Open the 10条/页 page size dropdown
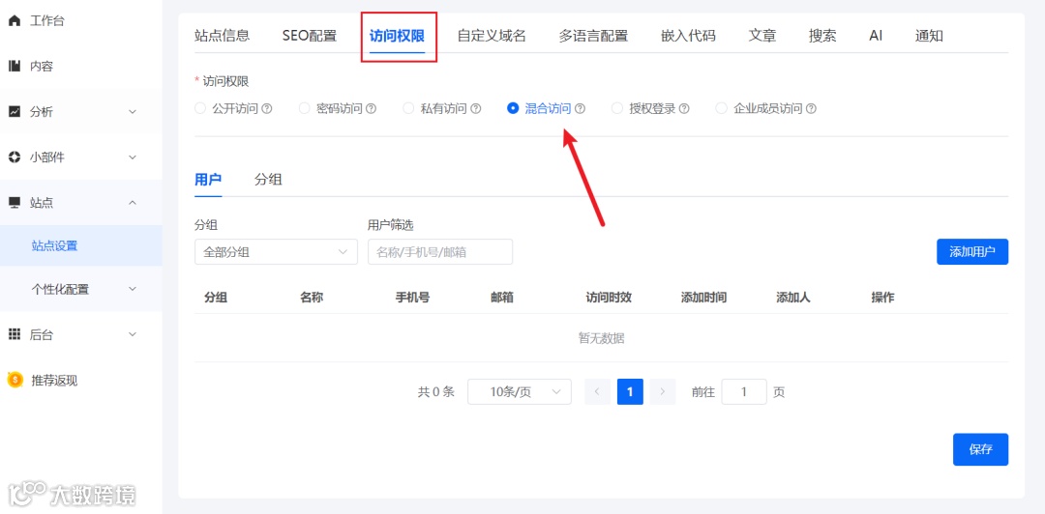Viewport: 1045px width, 514px height. coord(520,392)
